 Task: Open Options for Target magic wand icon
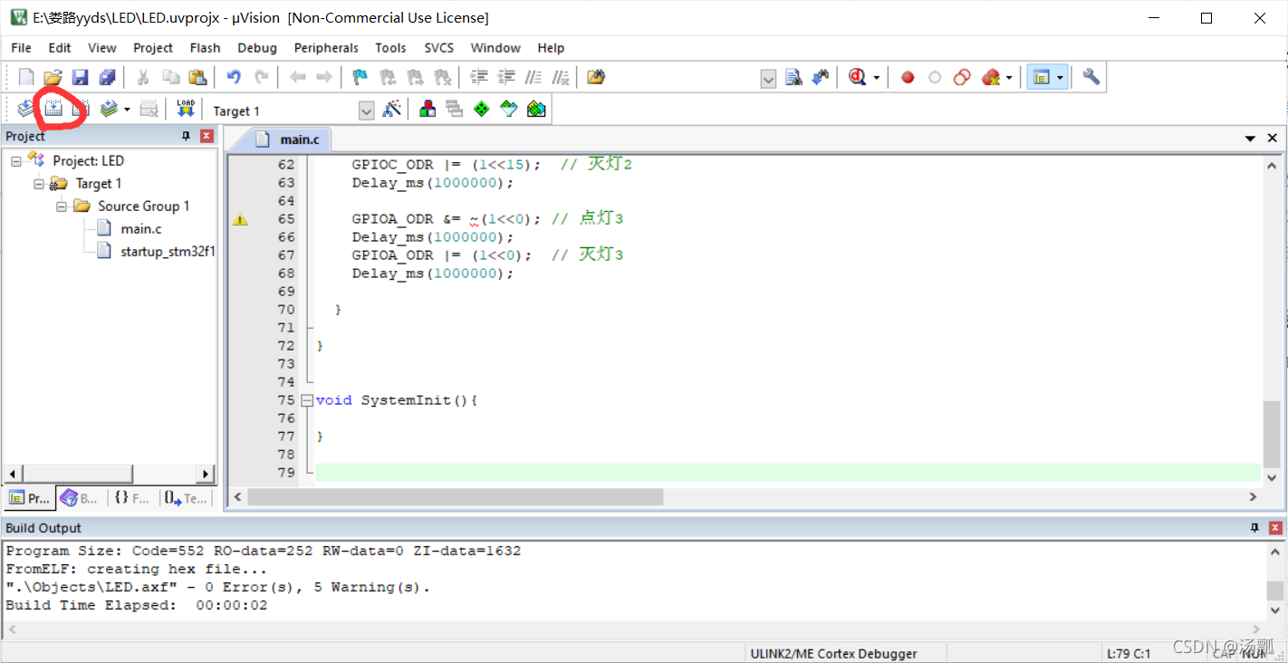[x=391, y=110]
